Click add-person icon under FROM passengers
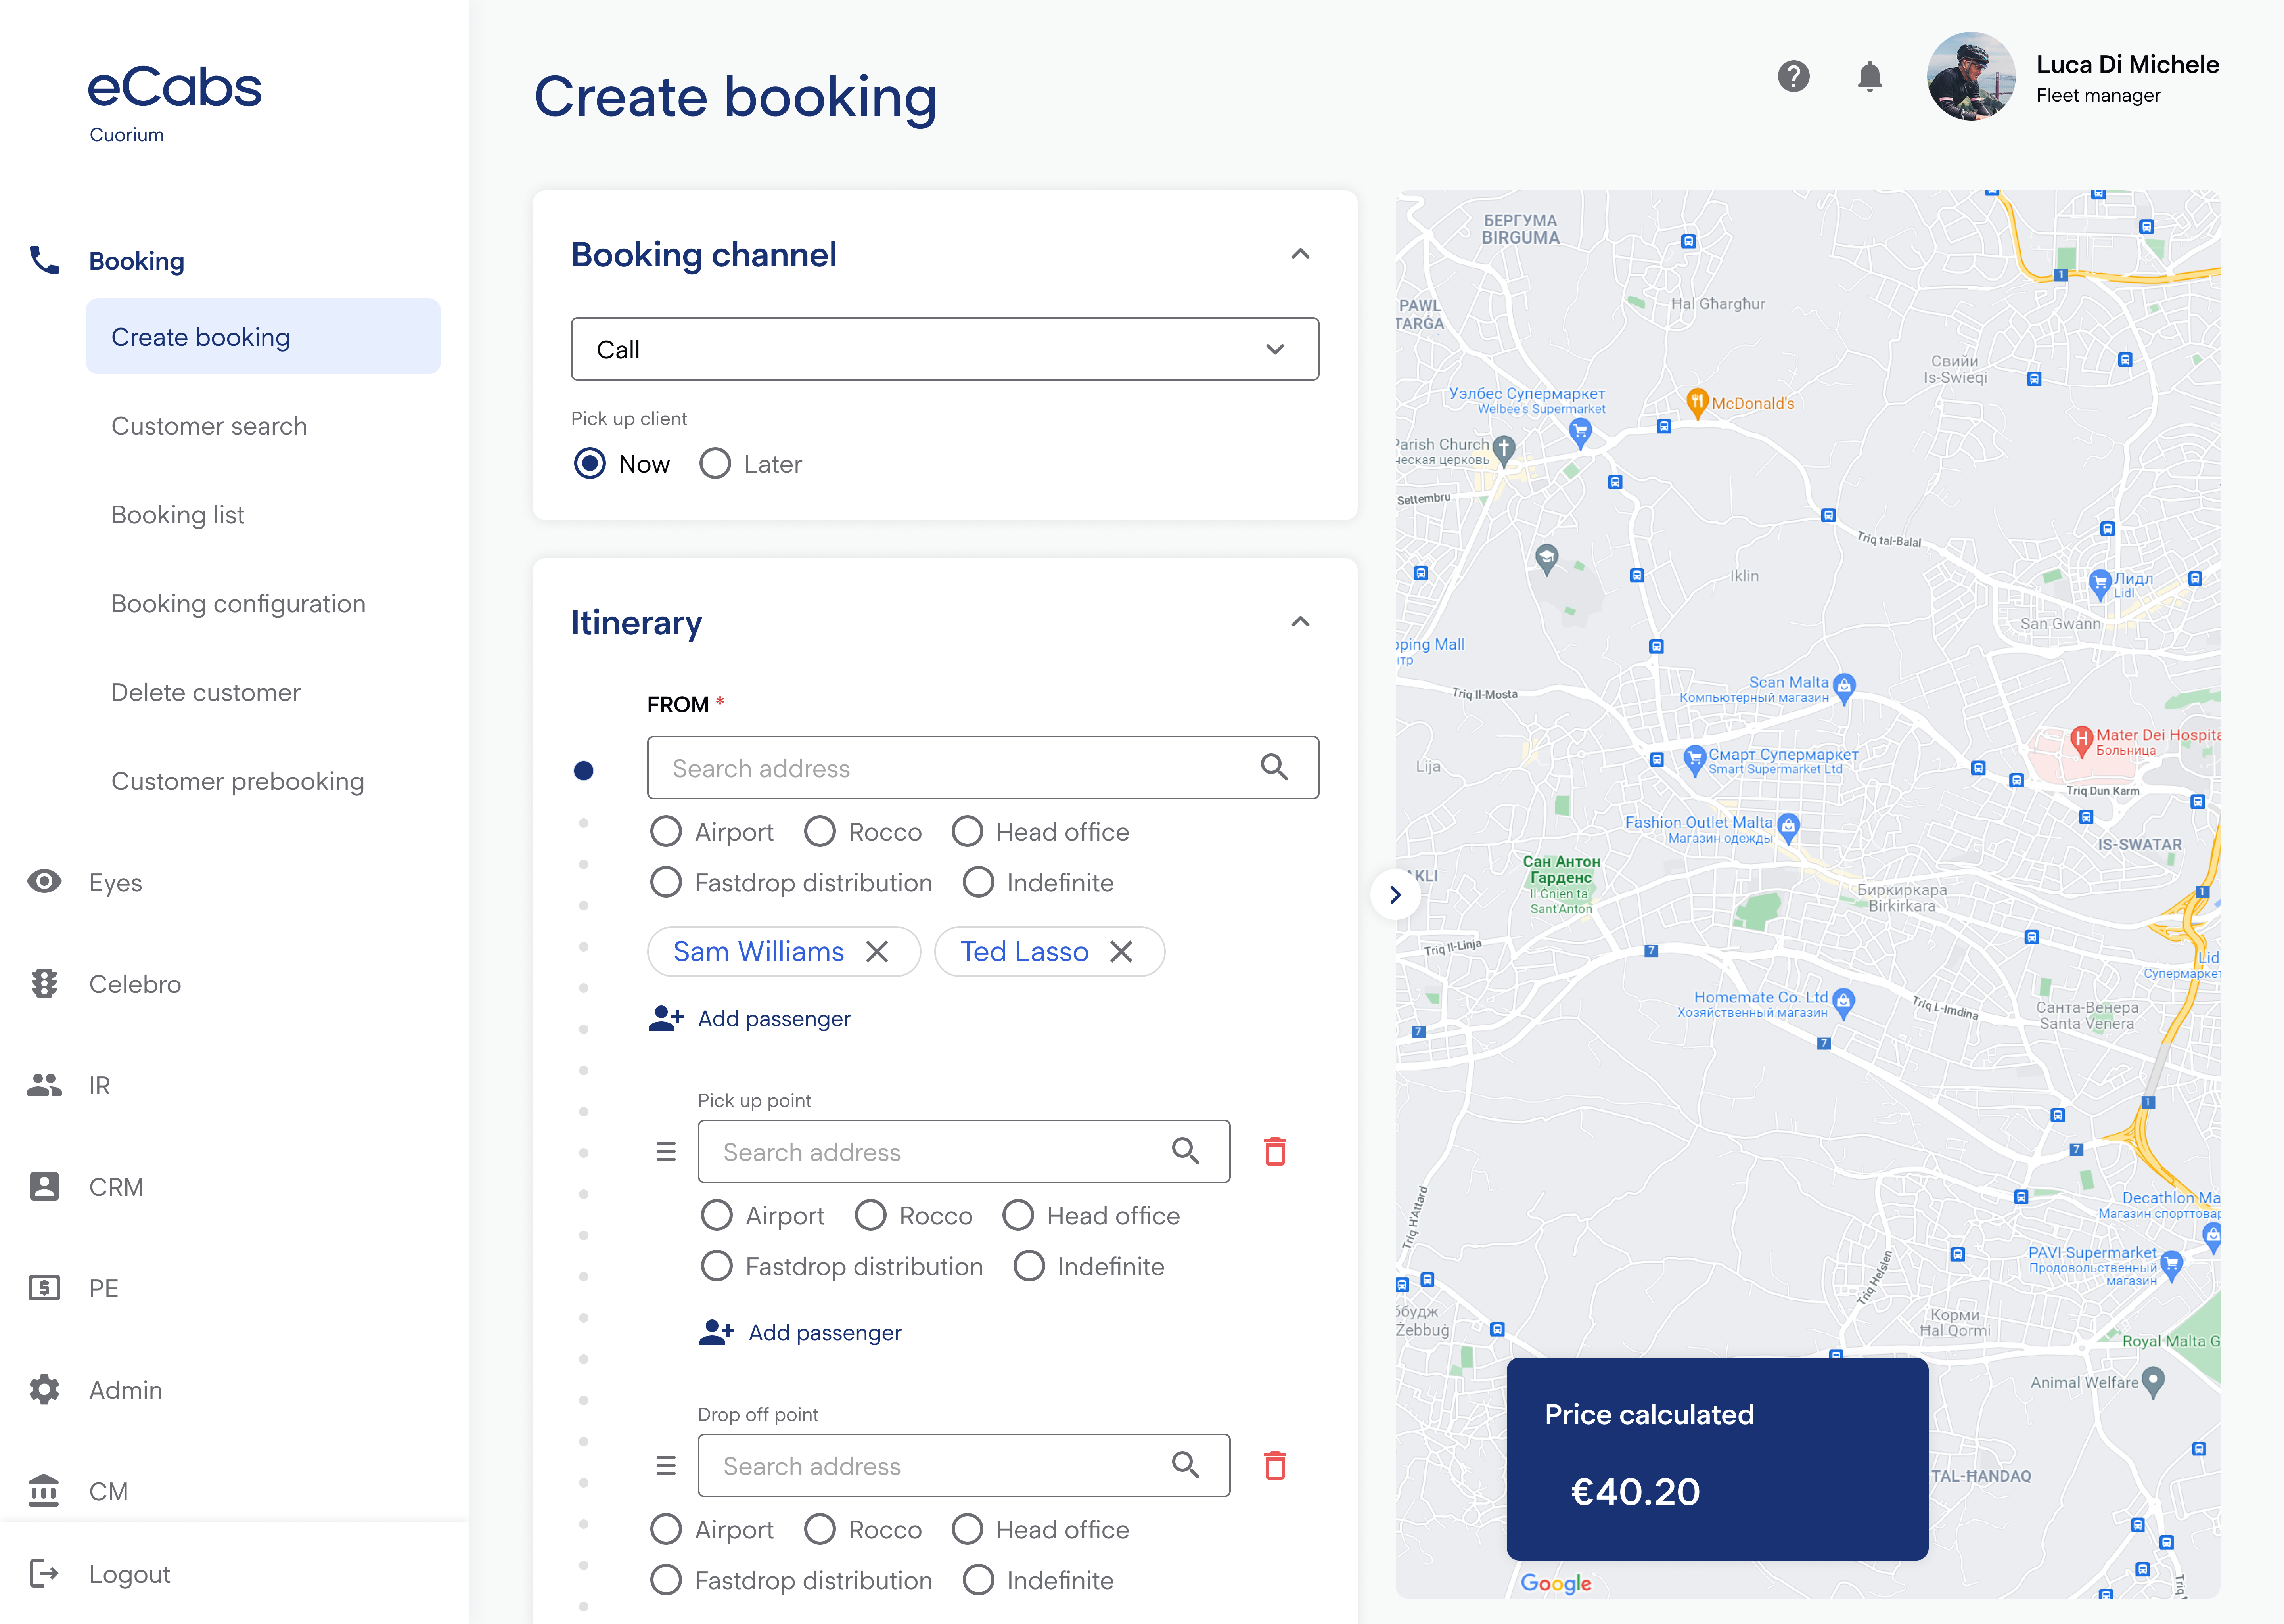This screenshot has width=2284, height=1624. coord(666,1018)
